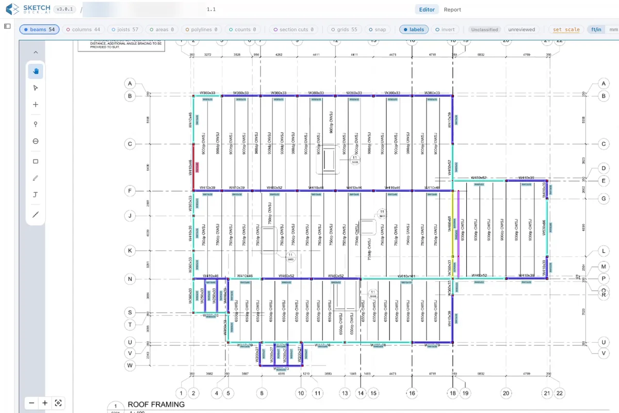Toggle the polylines 0 filter
Viewport: 619px width, 413px height.
click(x=201, y=29)
